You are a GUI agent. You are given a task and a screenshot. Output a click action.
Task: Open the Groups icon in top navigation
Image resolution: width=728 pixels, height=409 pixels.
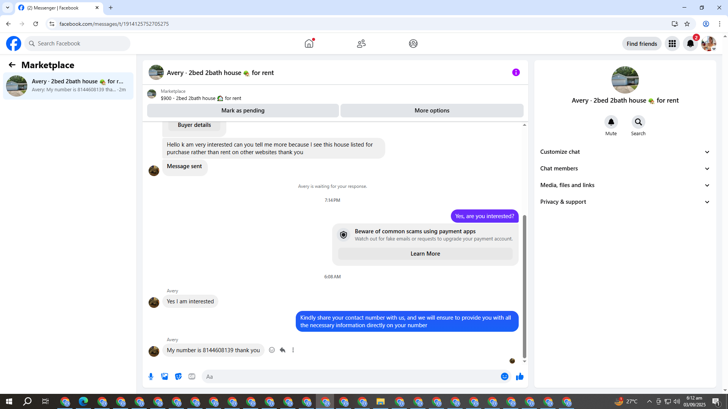(x=413, y=44)
